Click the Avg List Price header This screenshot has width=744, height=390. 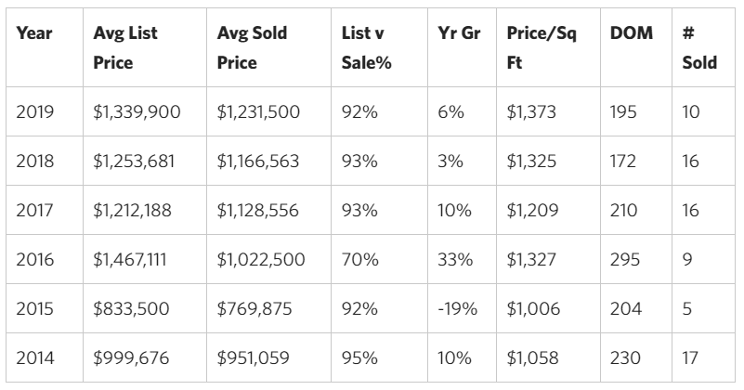[125, 49]
